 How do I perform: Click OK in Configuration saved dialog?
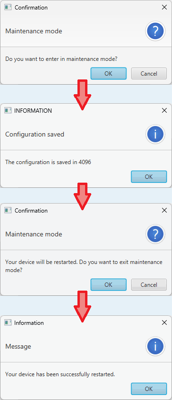tap(149, 176)
